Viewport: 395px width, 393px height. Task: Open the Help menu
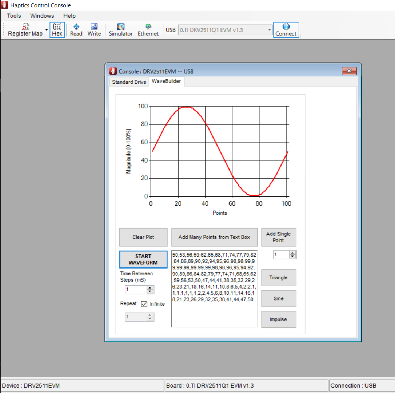coord(69,16)
